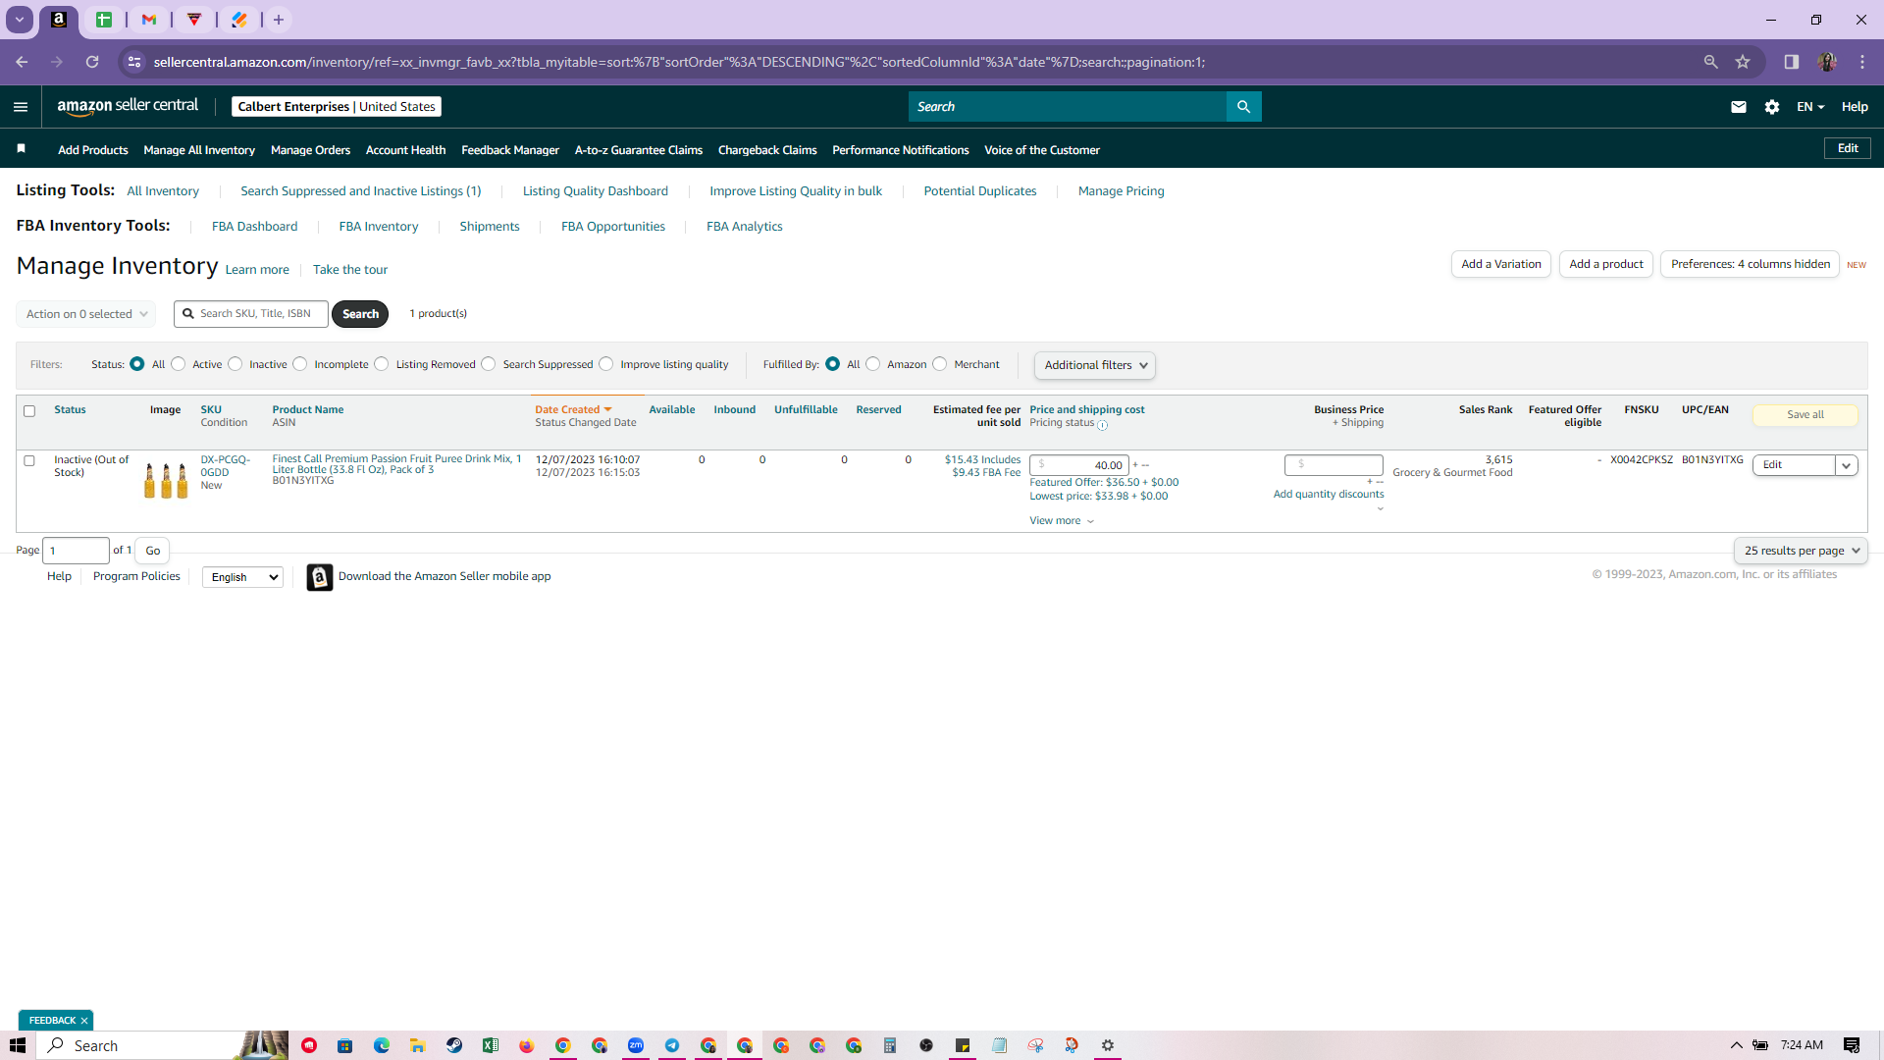The height and width of the screenshot is (1060, 1884).
Task: Open Chrome's three-dot menu
Action: click(1862, 62)
